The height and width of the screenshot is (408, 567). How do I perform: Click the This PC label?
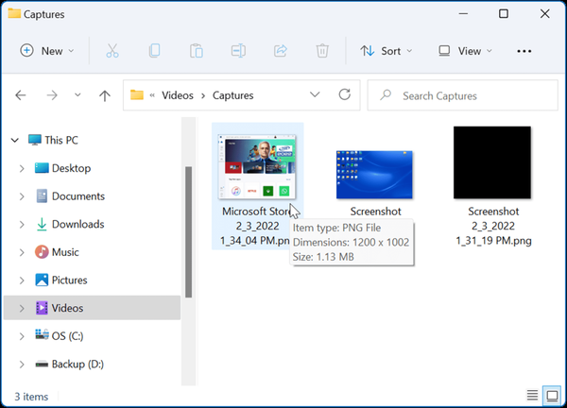61,140
